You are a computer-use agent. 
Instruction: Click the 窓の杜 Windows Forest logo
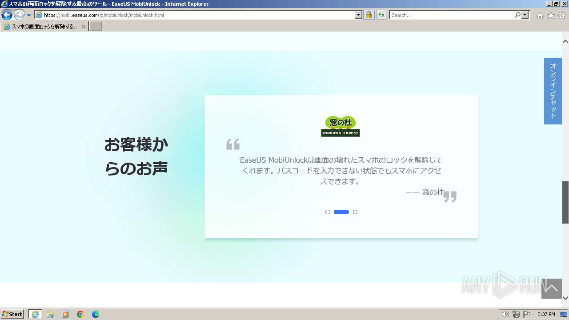[341, 126]
